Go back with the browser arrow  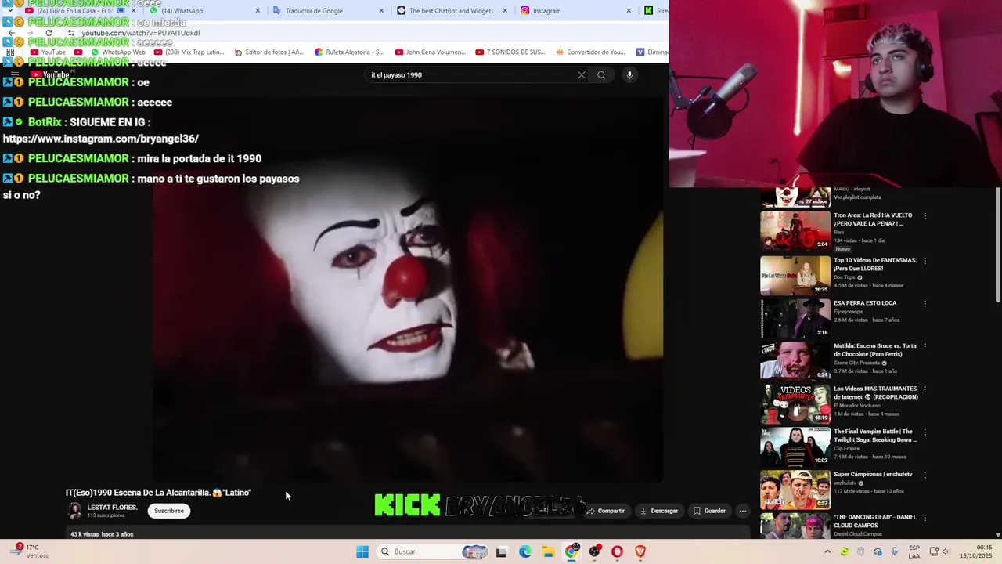point(11,33)
